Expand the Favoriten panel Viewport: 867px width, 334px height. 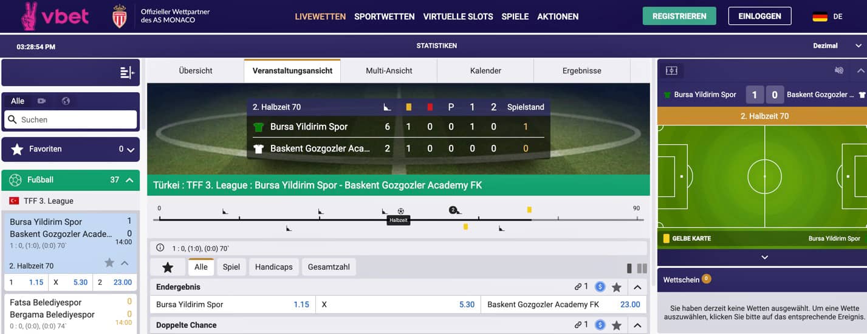pyautogui.click(x=130, y=150)
